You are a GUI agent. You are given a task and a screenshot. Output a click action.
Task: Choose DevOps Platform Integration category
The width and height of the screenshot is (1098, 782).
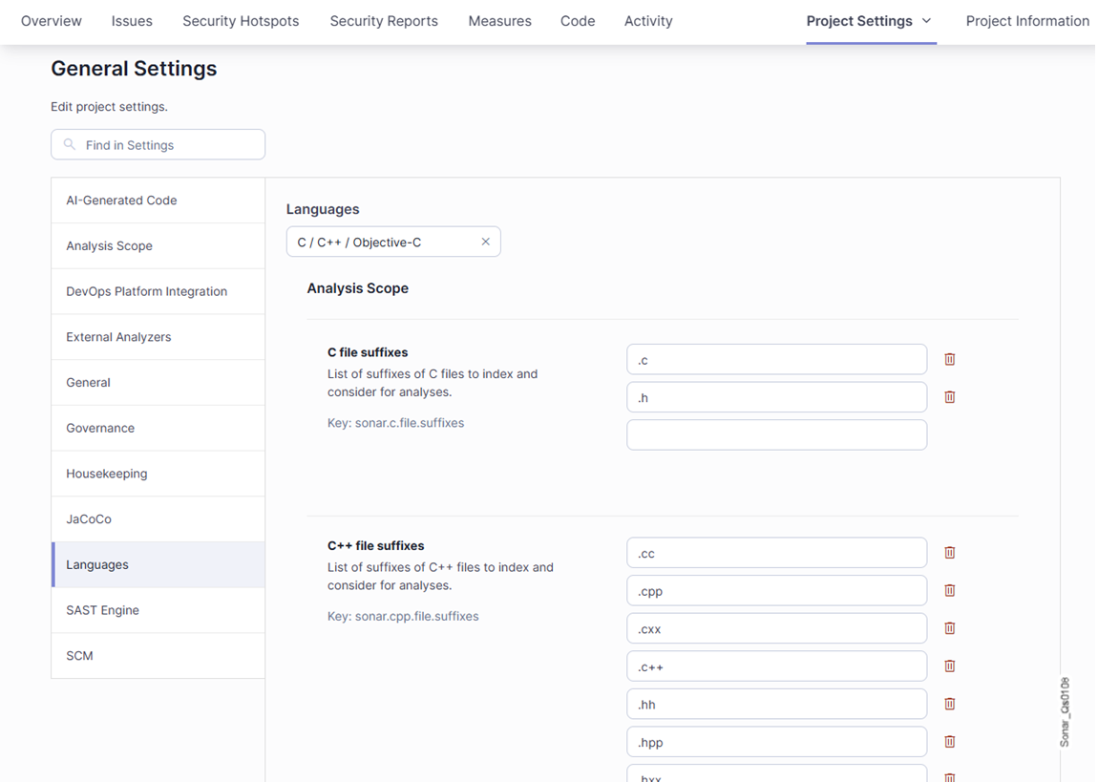click(x=146, y=291)
